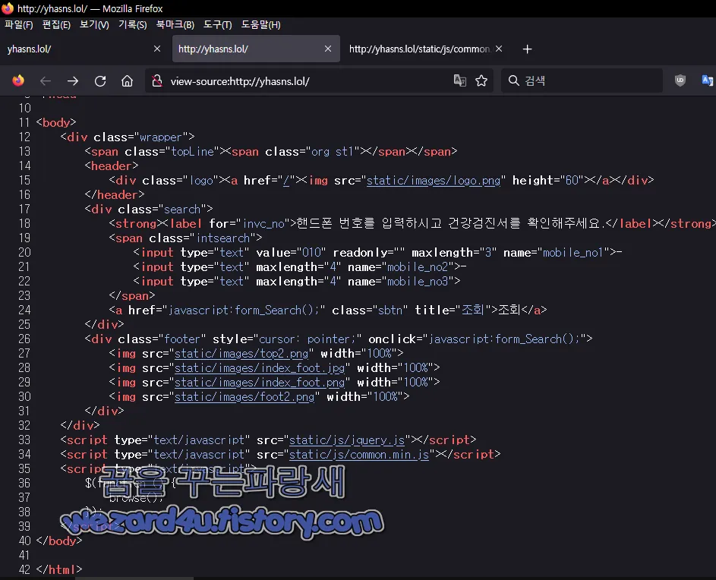Screen dimensions: 716x580
Task: Click the </body> closing tag on line 40
Action: [59, 541]
